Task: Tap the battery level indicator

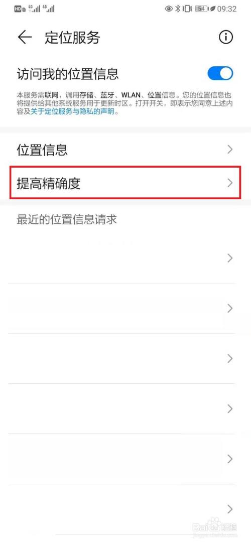Action: pos(202,9)
